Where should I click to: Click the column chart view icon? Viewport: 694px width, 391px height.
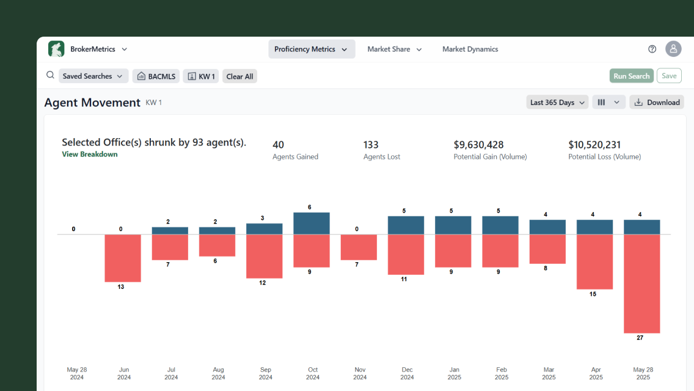click(601, 102)
